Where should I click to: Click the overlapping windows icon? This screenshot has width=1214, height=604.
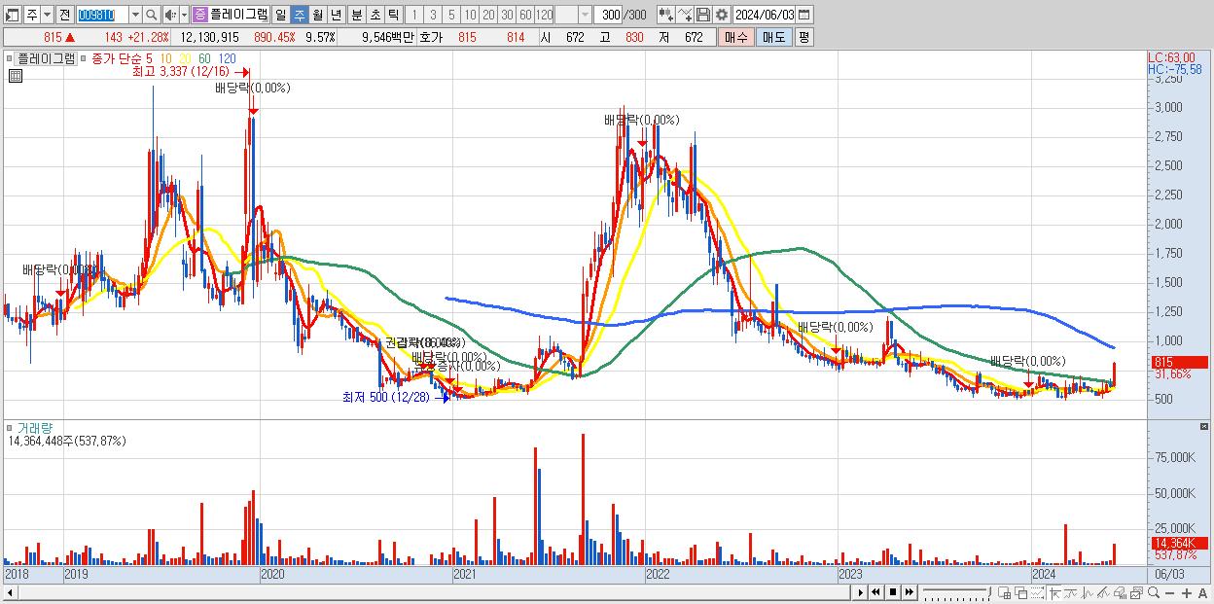click(1021, 593)
